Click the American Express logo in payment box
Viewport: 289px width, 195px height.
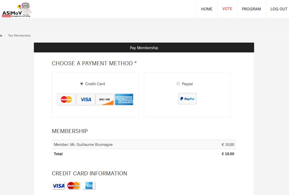click(124, 99)
